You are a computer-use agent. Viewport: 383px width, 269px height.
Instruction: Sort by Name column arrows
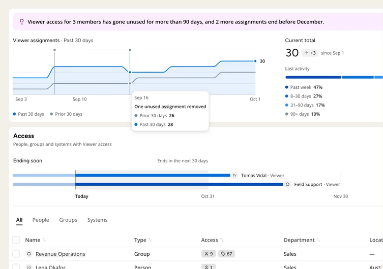pos(44,240)
